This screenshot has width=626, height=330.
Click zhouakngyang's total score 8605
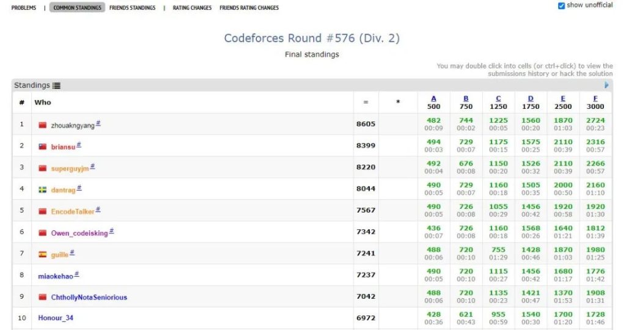click(366, 124)
